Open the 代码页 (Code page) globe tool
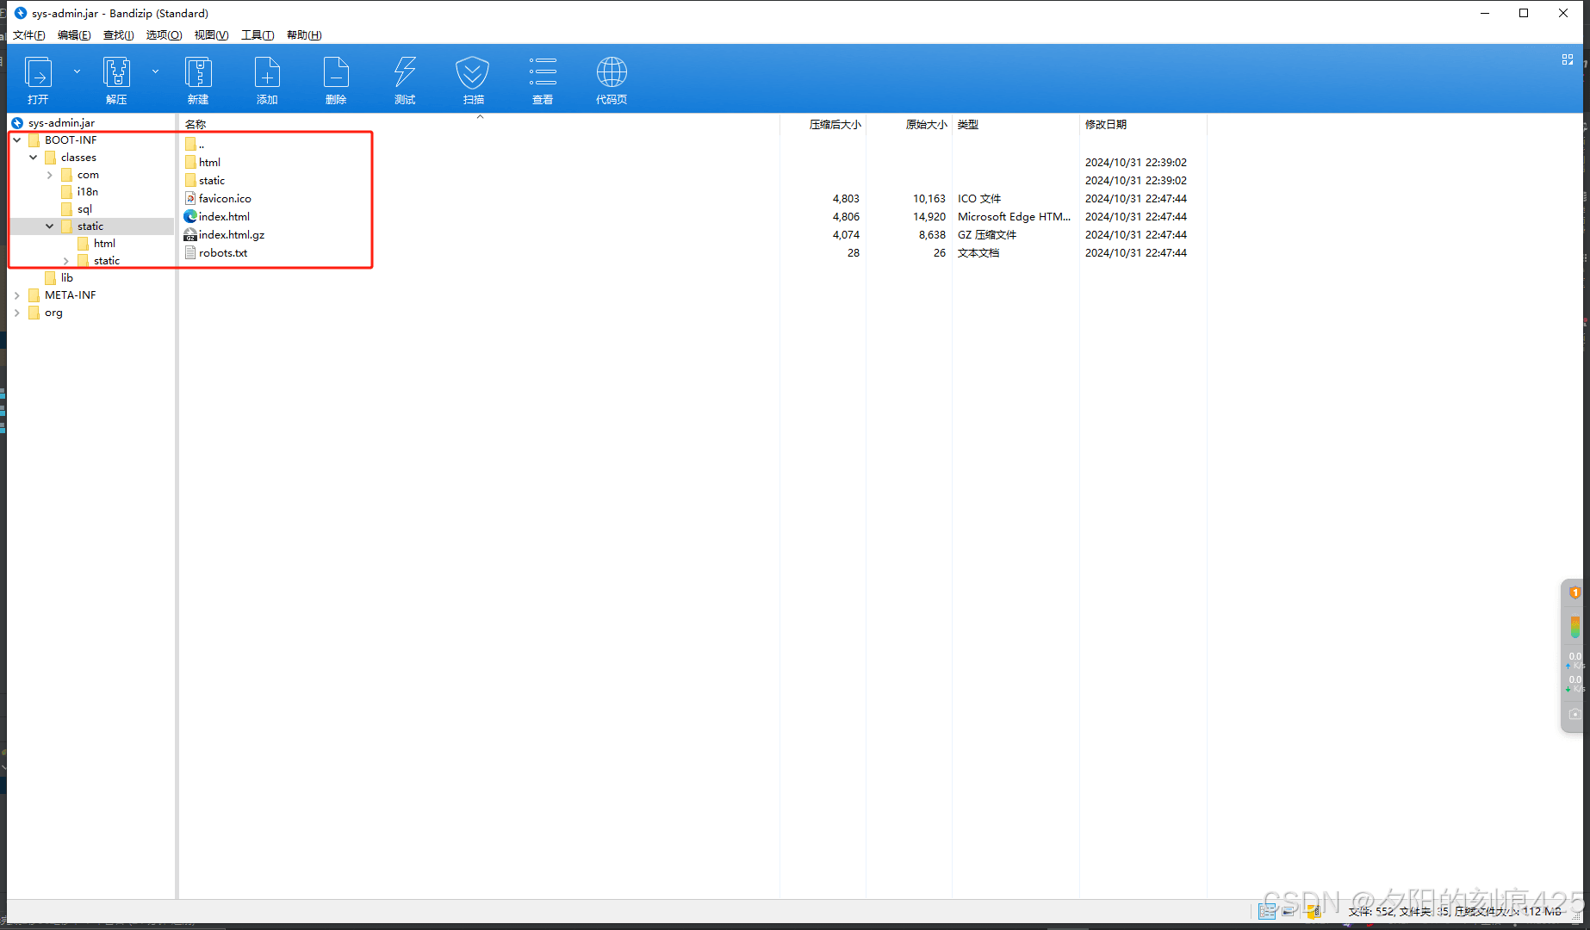This screenshot has width=1590, height=930. tap(612, 80)
